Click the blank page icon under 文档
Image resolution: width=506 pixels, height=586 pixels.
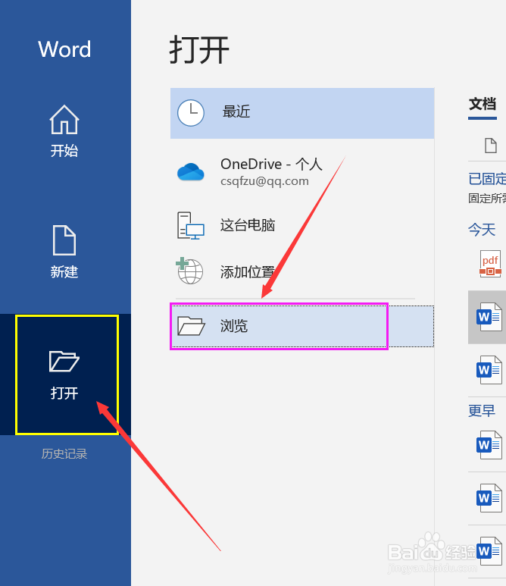[x=491, y=146]
